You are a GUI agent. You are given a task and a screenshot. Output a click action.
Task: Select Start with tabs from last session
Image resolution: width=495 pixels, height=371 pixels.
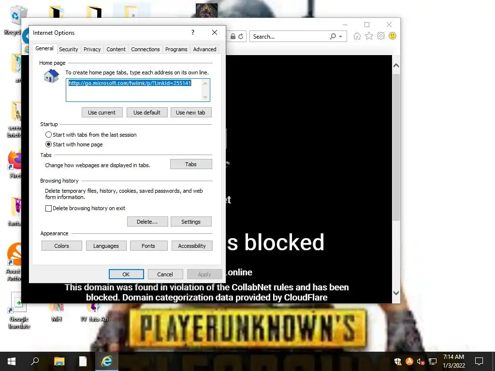coord(91,135)
